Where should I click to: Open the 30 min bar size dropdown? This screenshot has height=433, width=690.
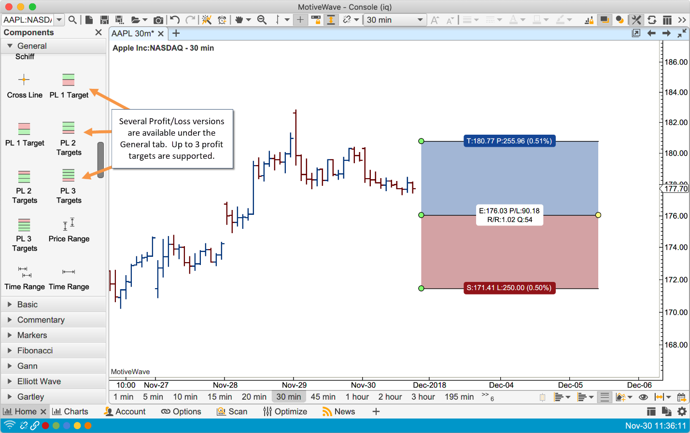[x=394, y=20]
